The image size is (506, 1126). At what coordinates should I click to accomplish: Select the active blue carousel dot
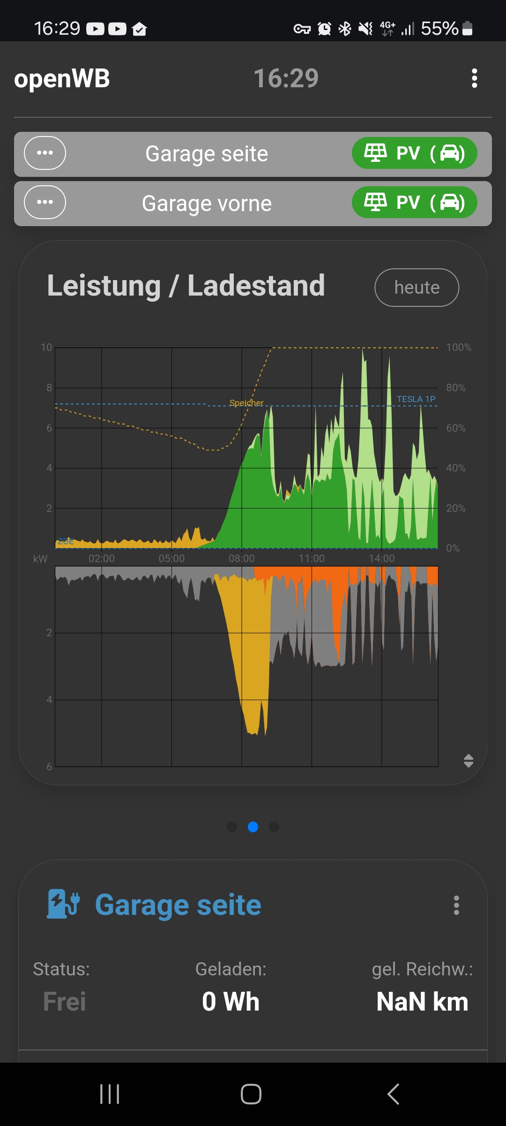point(253,827)
